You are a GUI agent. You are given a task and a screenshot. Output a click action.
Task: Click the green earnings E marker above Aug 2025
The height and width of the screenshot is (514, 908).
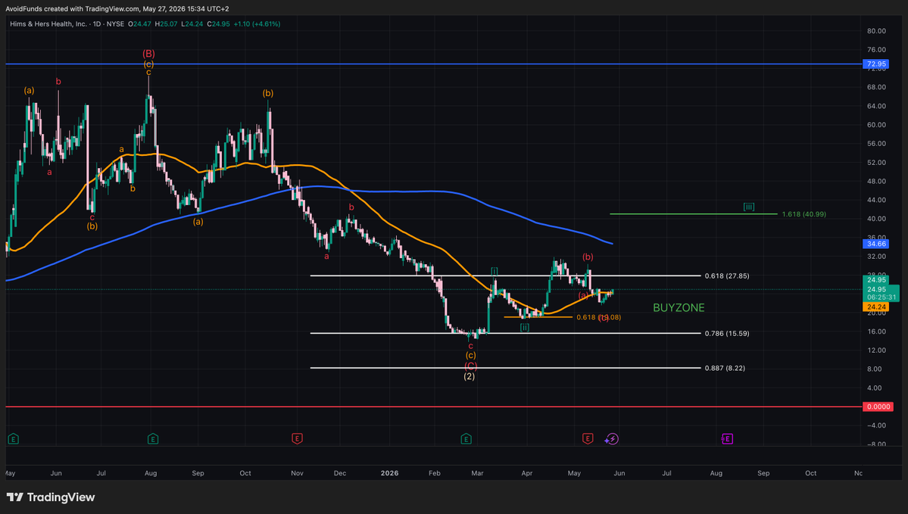click(x=153, y=439)
